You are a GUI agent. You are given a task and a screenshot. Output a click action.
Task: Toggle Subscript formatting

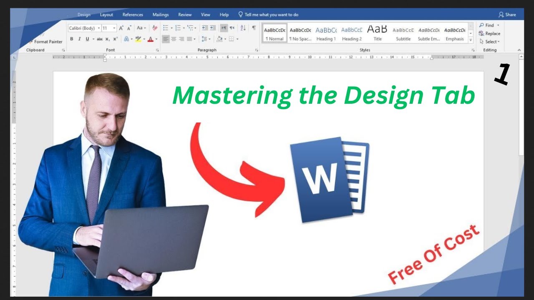pyautogui.click(x=108, y=39)
